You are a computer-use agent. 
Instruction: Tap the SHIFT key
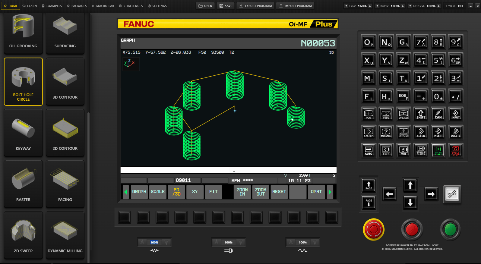[421, 114]
